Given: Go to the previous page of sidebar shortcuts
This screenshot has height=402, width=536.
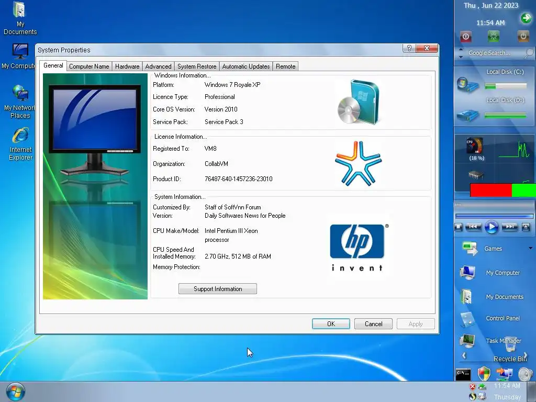Looking at the screenshot, I should [x=464, y=355].
